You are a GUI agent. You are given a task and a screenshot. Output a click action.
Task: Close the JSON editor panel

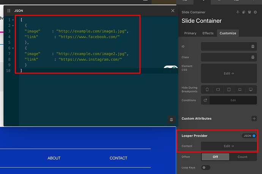pyautogui.click(x=173, y=11)
